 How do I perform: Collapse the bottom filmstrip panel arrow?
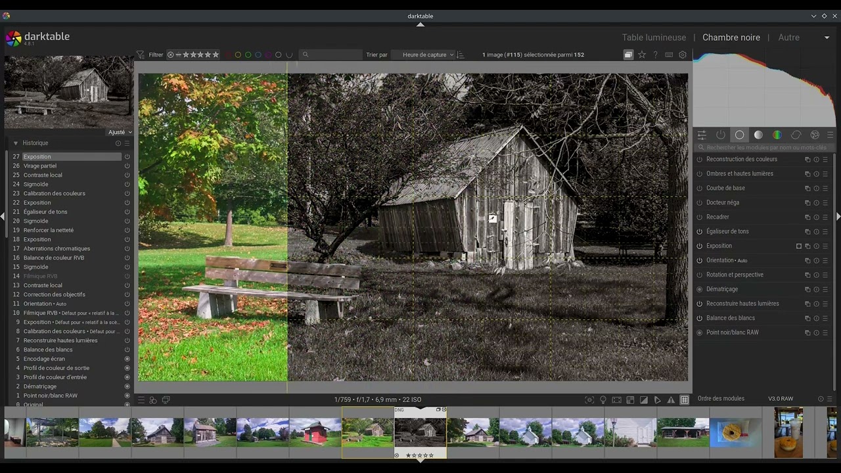point(420,460)
